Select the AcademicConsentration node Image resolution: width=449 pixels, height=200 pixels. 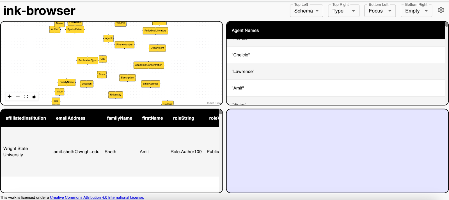(x=149, y=65)
